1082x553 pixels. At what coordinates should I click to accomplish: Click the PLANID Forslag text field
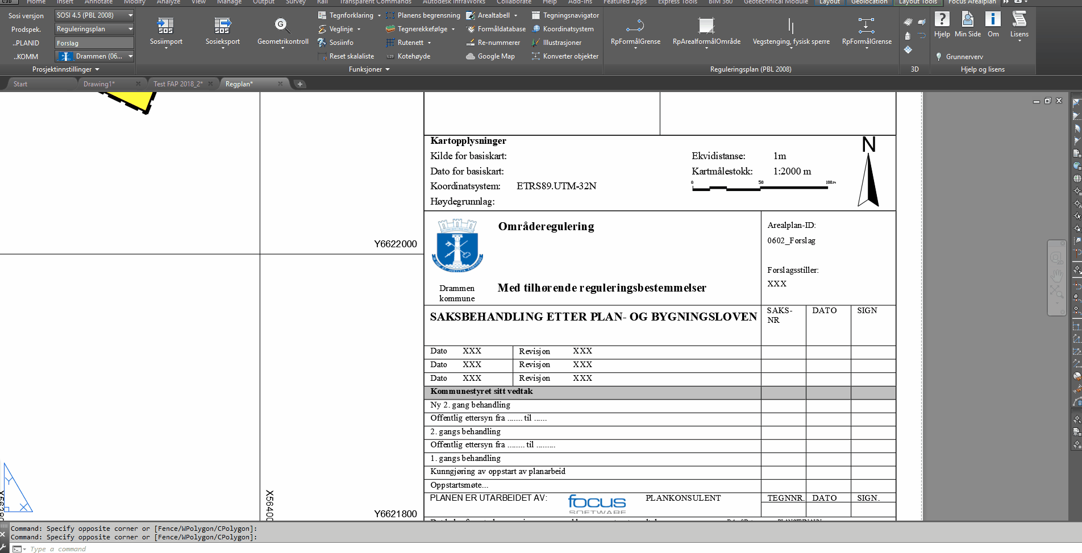94,43
